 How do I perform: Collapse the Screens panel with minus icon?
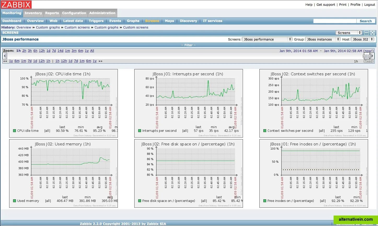point(367,33)
